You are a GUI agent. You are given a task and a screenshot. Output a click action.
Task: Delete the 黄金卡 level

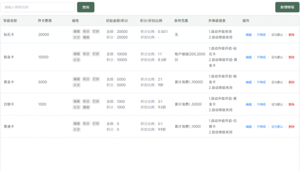pyautogui.click(x=291, y=82)
